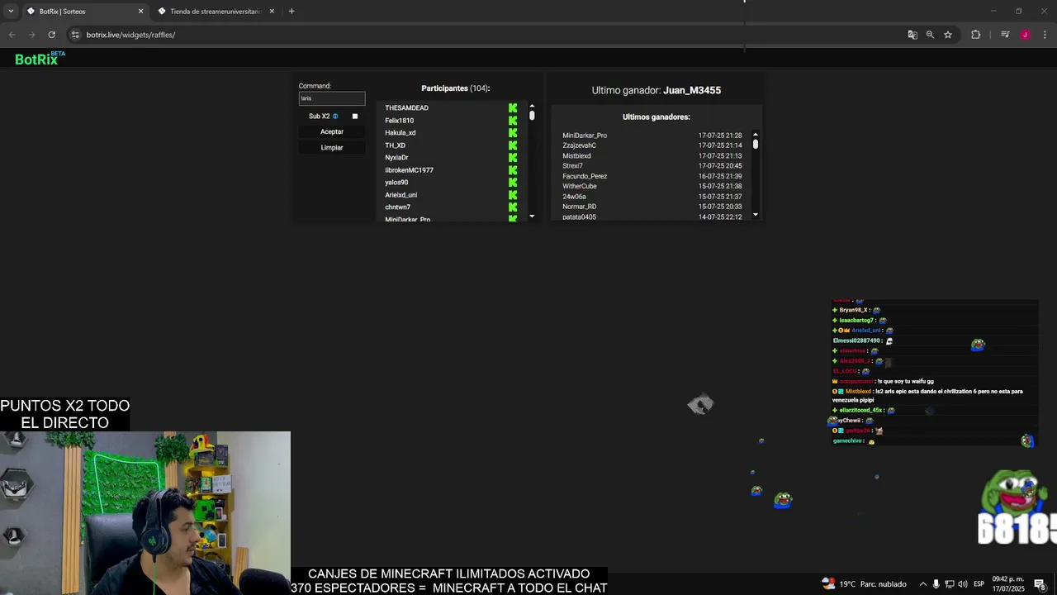Open the taskbar volume icon
This screenshot has height=595, width=1057.
(962, 584)
